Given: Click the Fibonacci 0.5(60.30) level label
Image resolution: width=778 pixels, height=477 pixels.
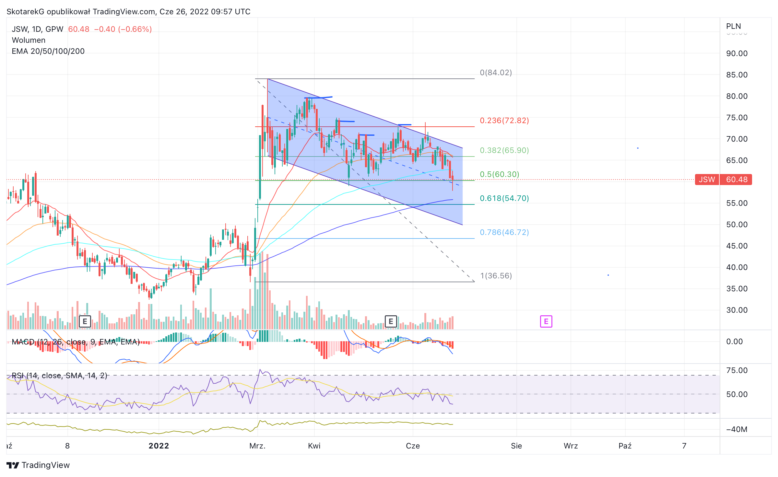Looking at the screenshot, I should point(500,174).
